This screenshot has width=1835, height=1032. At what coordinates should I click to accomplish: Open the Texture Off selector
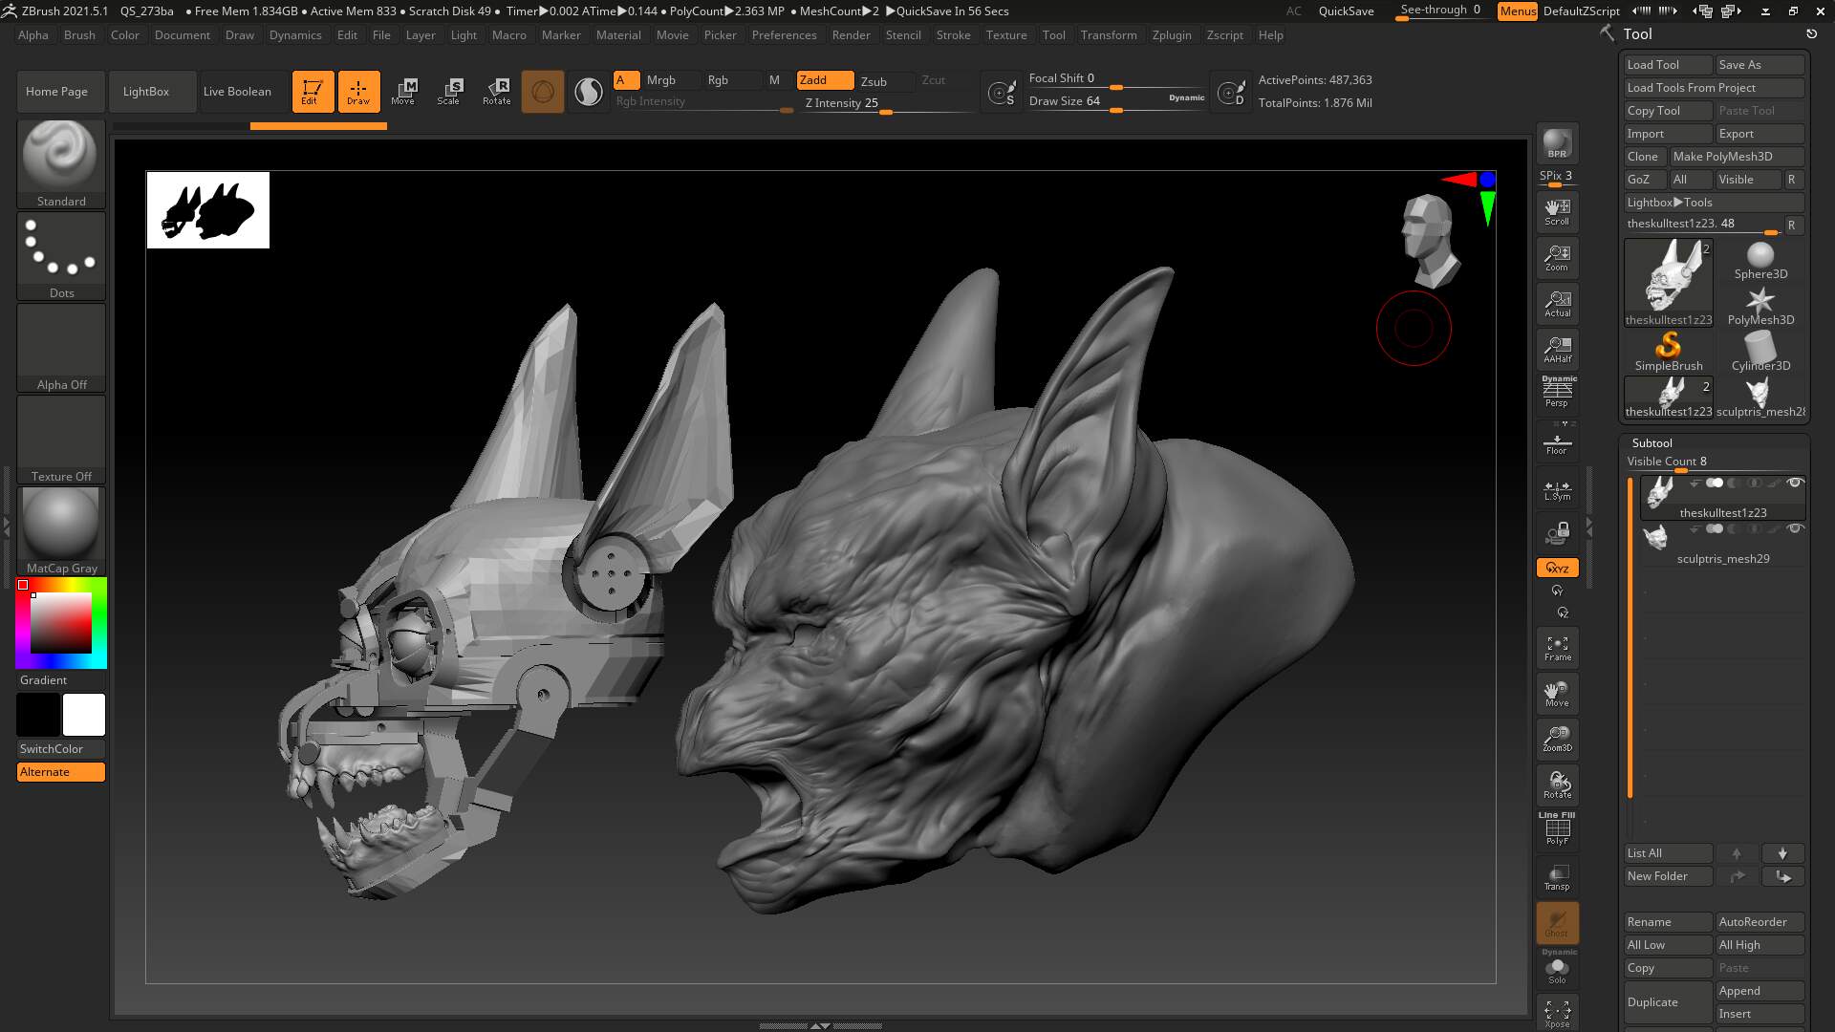[61, 440]
